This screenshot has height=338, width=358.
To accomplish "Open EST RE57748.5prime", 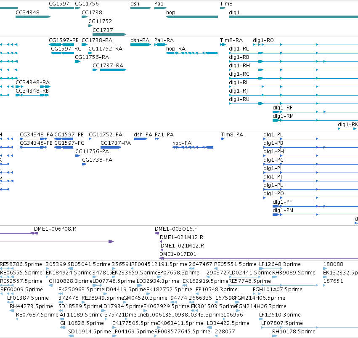I will [x=249, y=281].
